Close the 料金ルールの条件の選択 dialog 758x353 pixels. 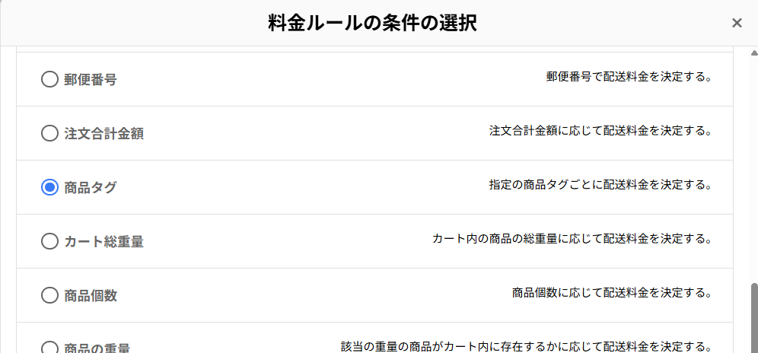coord(737,23)
